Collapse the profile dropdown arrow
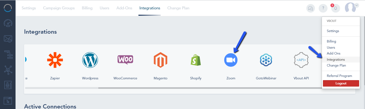 (x=356, y=5)
